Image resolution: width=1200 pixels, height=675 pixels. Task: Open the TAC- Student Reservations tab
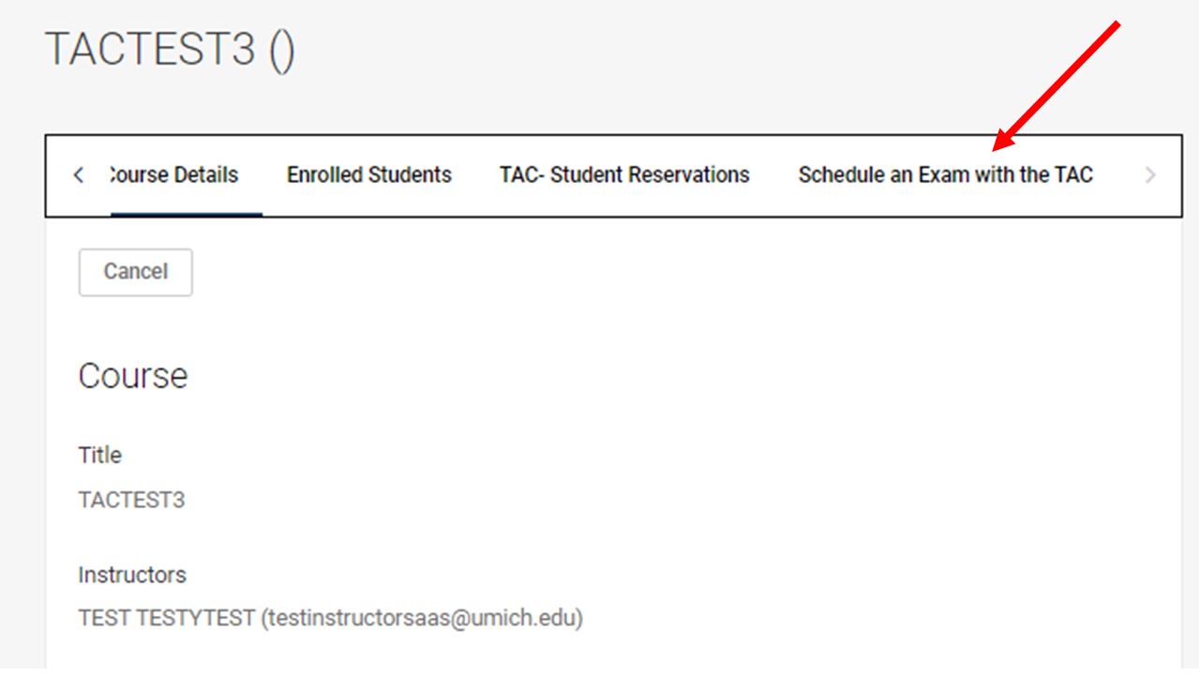click(623, 174)
